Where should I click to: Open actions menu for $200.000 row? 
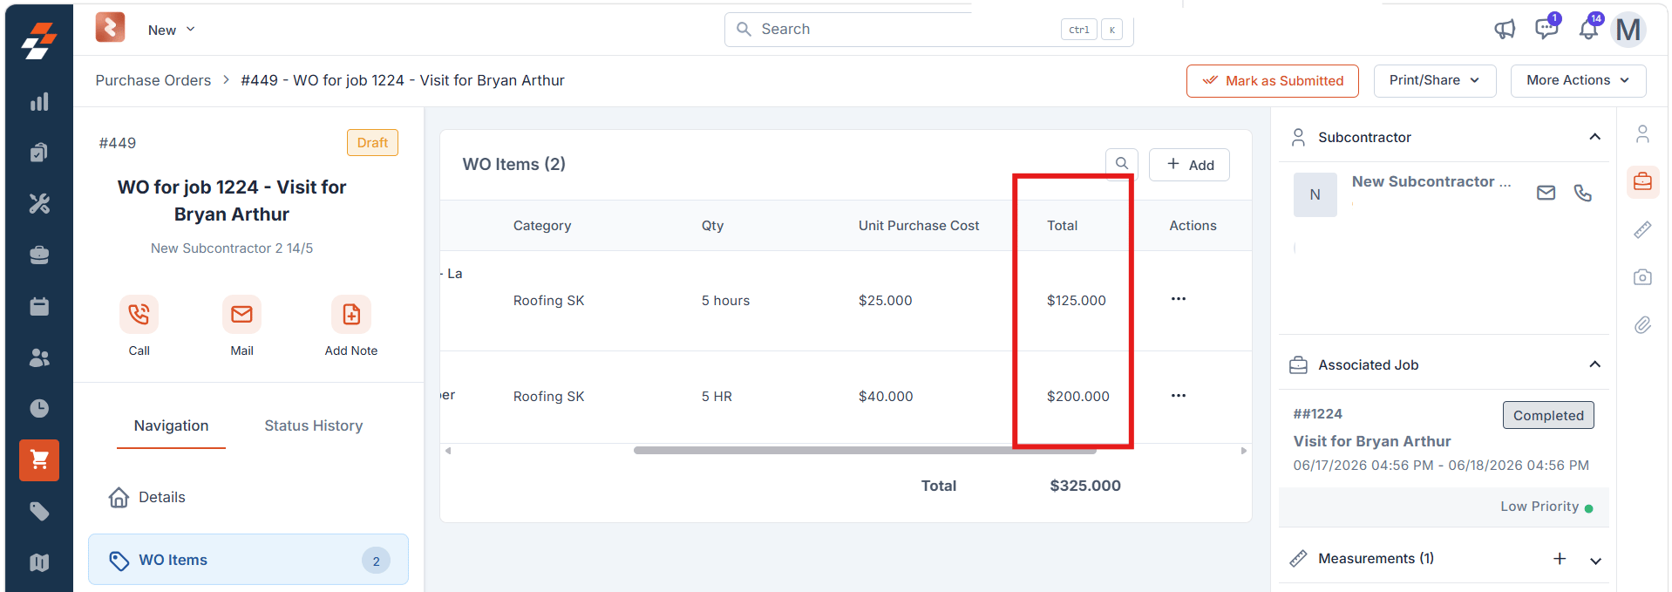1179,396
